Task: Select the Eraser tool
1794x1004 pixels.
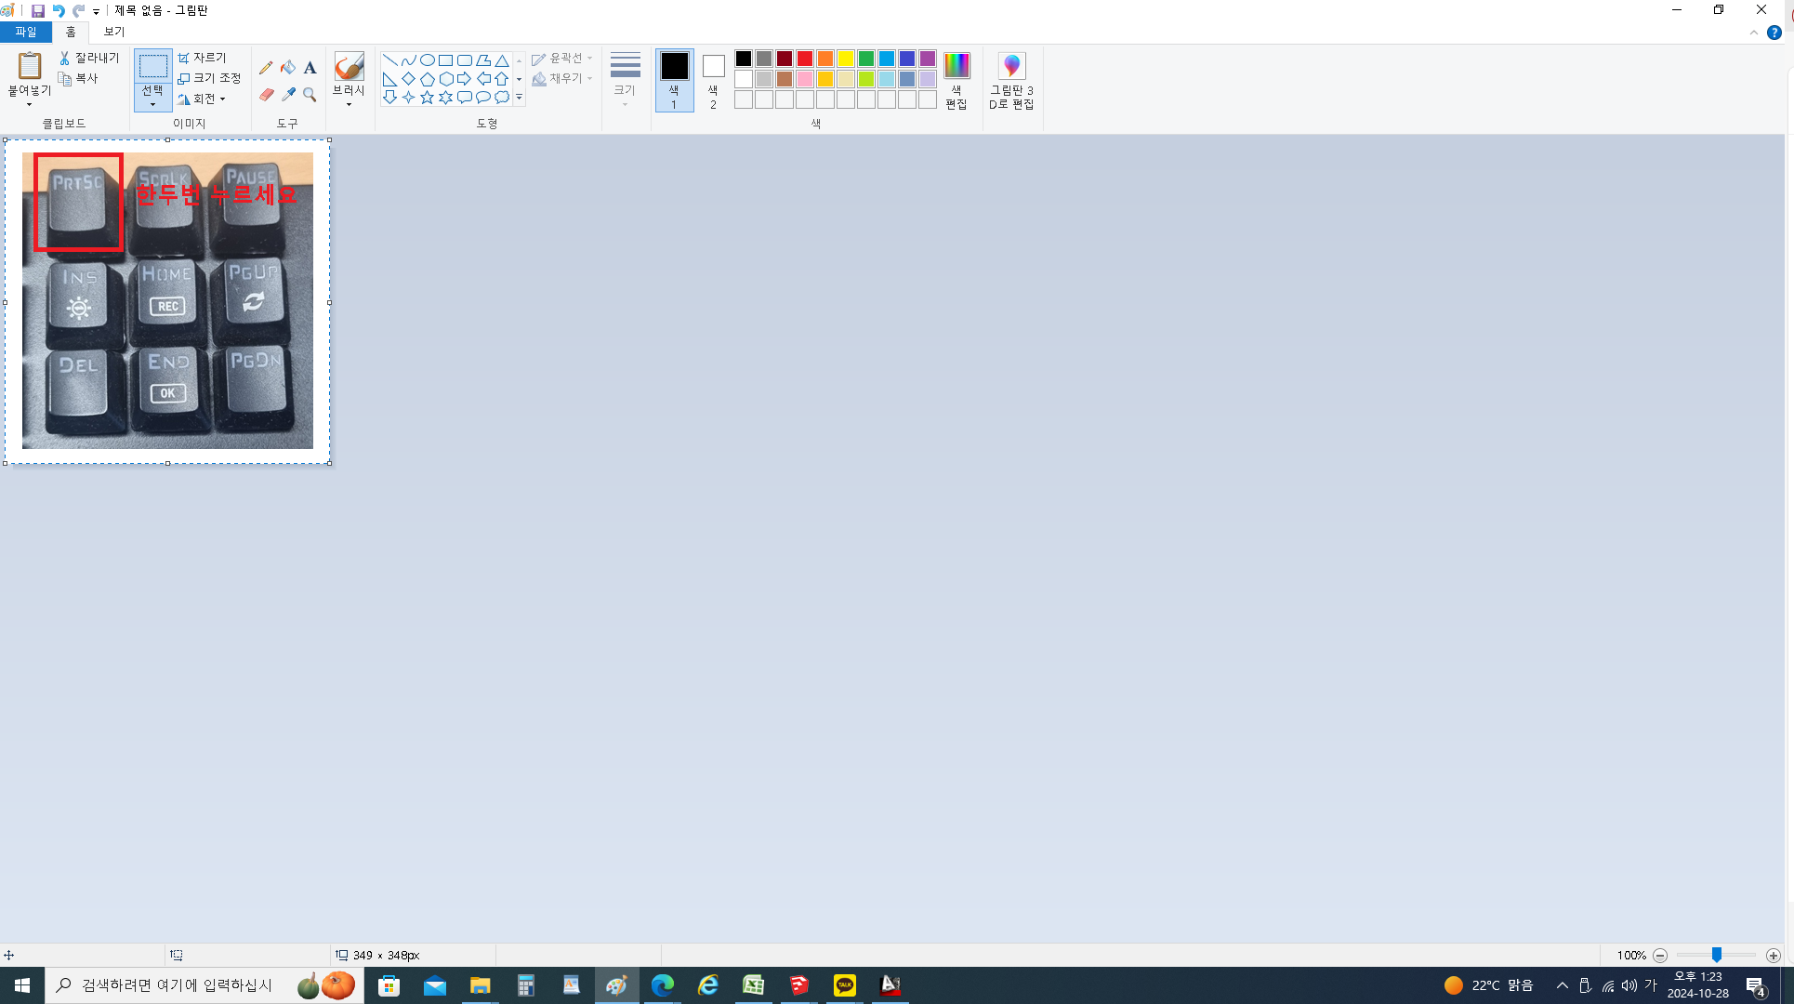Action: tap(266, 95)
